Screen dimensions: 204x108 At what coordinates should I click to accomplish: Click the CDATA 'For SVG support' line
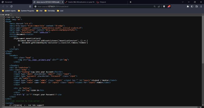pos(27,105)
